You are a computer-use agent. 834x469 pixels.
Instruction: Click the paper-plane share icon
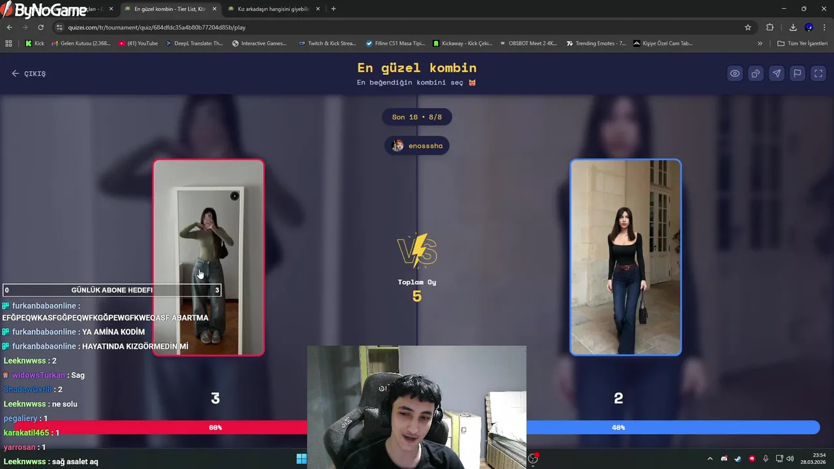[x=777, y=74]
